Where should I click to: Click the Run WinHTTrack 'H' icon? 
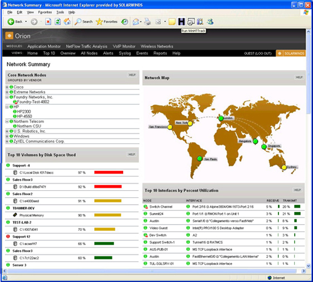[x=181, y=22]
